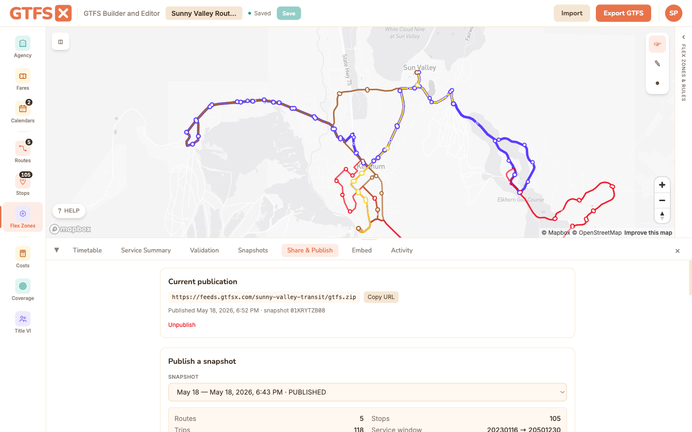Switch to the Service Summary tab
This screenshot has width=692, height=432.
(146, 250)
